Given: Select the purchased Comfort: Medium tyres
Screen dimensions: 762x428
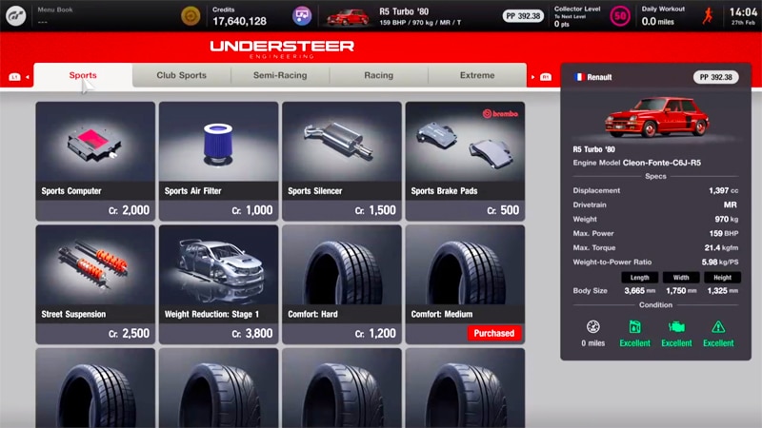Looking at the screenshot, I should coord(465,284).
